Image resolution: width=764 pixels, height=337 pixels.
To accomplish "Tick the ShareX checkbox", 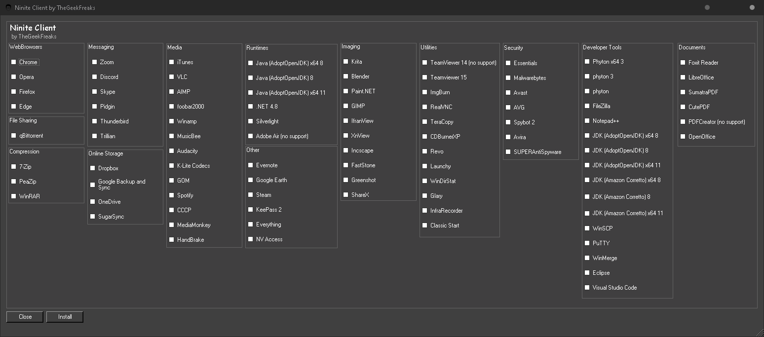I will pyautogui.click(x=346, y=195).
